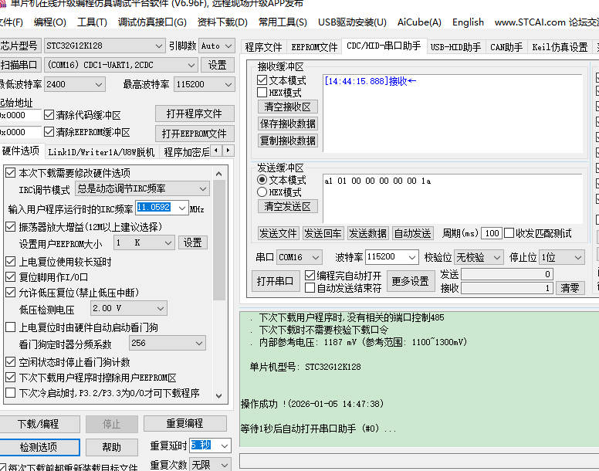Toggle 清除代码缓冲区 checkbox
Screen dimensions: 599x471
click(49, 115)
